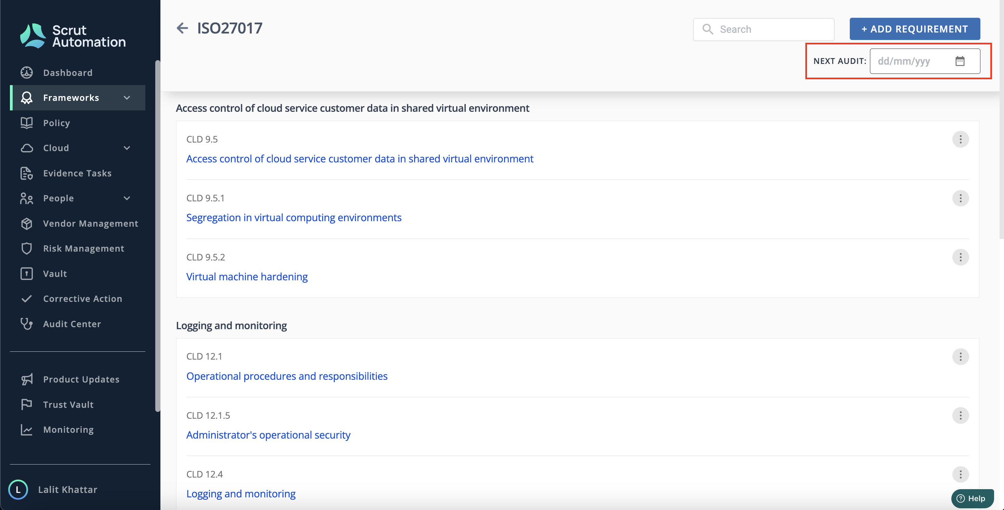Screen dimensions: 1004x510
Task: Open Monitoring chart icon
Action: pyautogui.click(x=27, y=430)
